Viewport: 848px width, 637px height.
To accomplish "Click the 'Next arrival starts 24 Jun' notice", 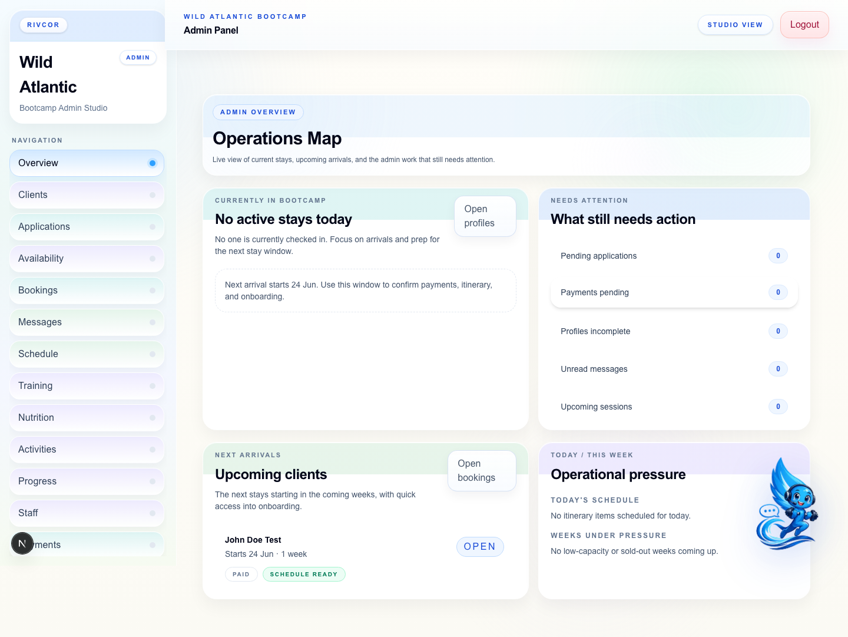I will [x=366, y=291].
